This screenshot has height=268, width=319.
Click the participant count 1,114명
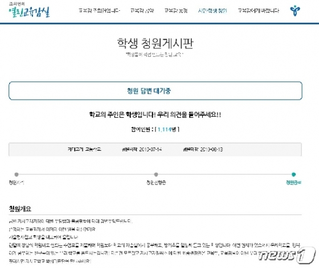167,129
